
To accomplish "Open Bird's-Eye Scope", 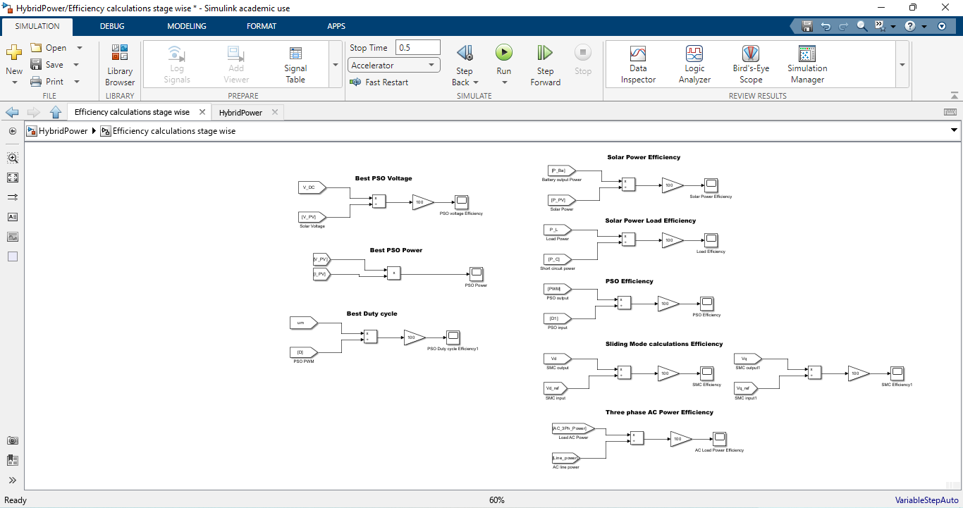I will pyautogui.click(x=751, y=65).
